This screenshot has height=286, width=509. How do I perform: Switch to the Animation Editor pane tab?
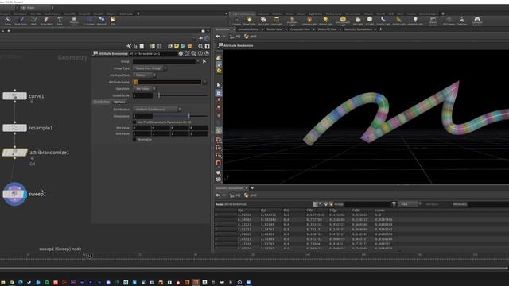click(x=248, y=29)
